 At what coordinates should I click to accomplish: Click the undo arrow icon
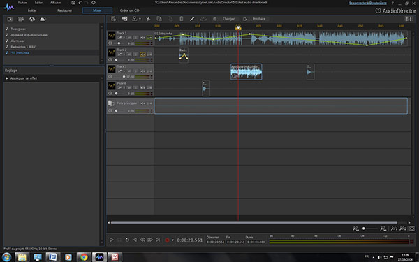pyautogui.click(x=80, y=3)
